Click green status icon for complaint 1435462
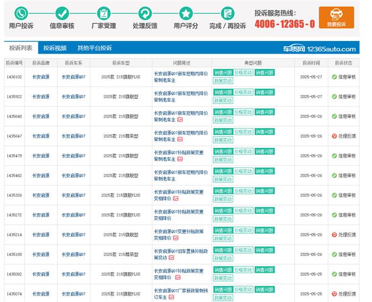The width and height of the screenshot is (372, 302). click(x=334, y=175)
